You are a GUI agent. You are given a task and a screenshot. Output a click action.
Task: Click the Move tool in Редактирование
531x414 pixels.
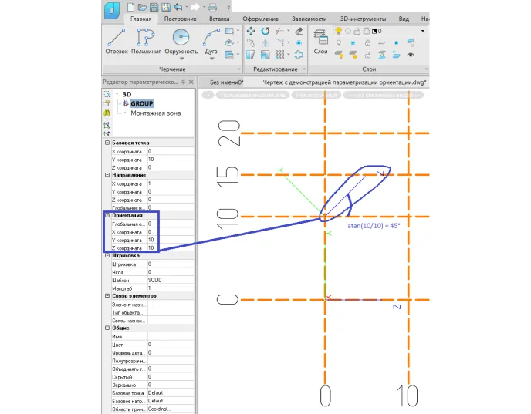click(251, 31)
